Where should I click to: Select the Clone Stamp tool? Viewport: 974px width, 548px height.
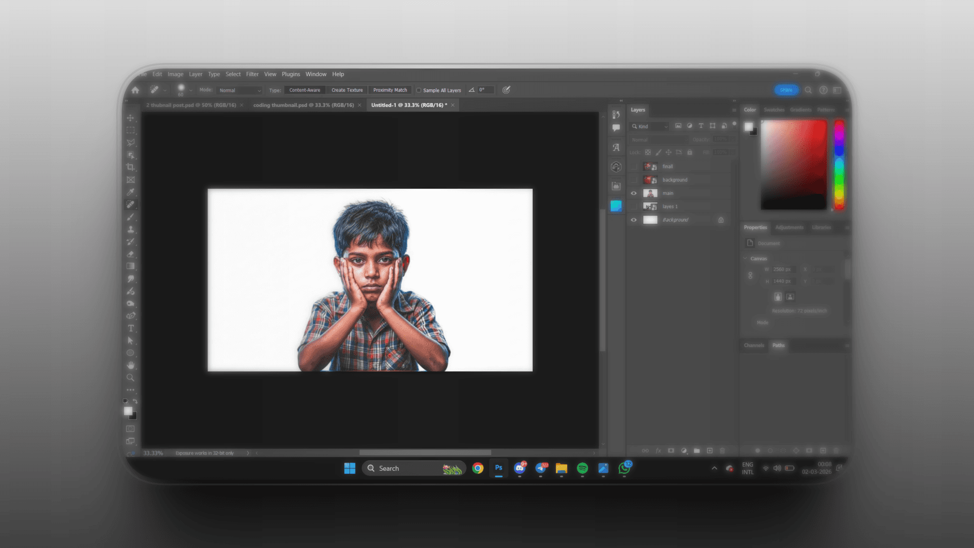[x=130, y=229]
